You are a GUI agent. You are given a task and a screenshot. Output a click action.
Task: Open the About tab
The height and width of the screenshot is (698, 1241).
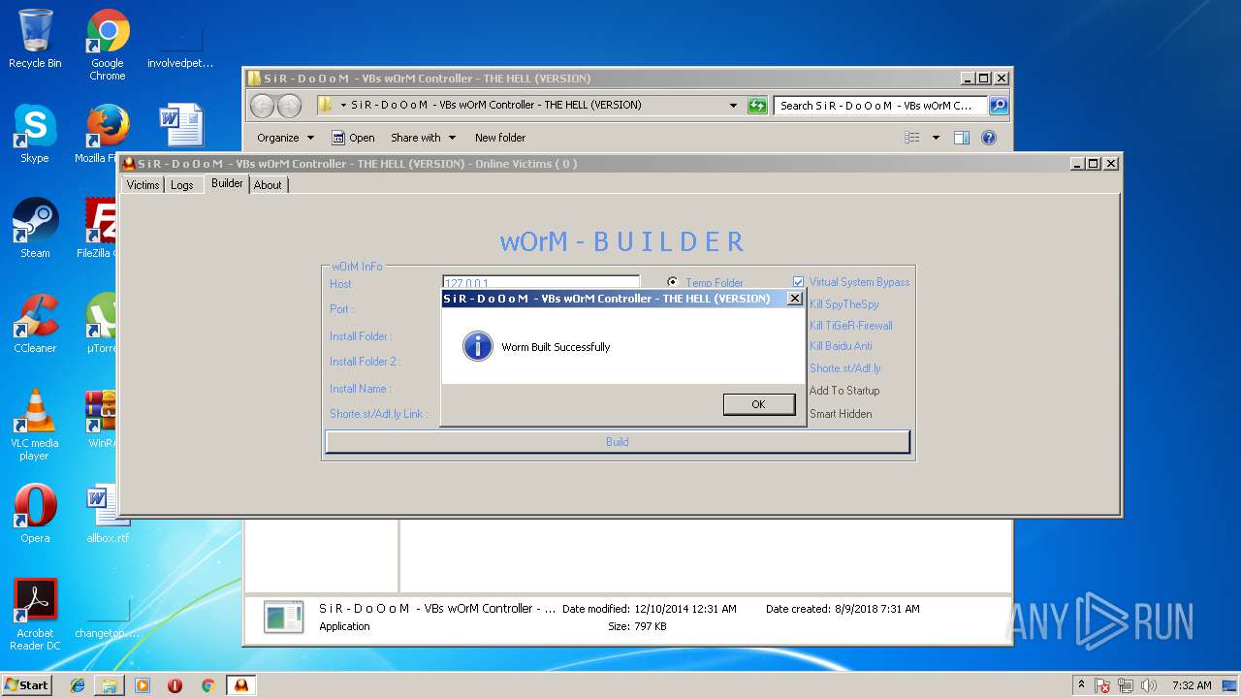click(x=268, y=185)
